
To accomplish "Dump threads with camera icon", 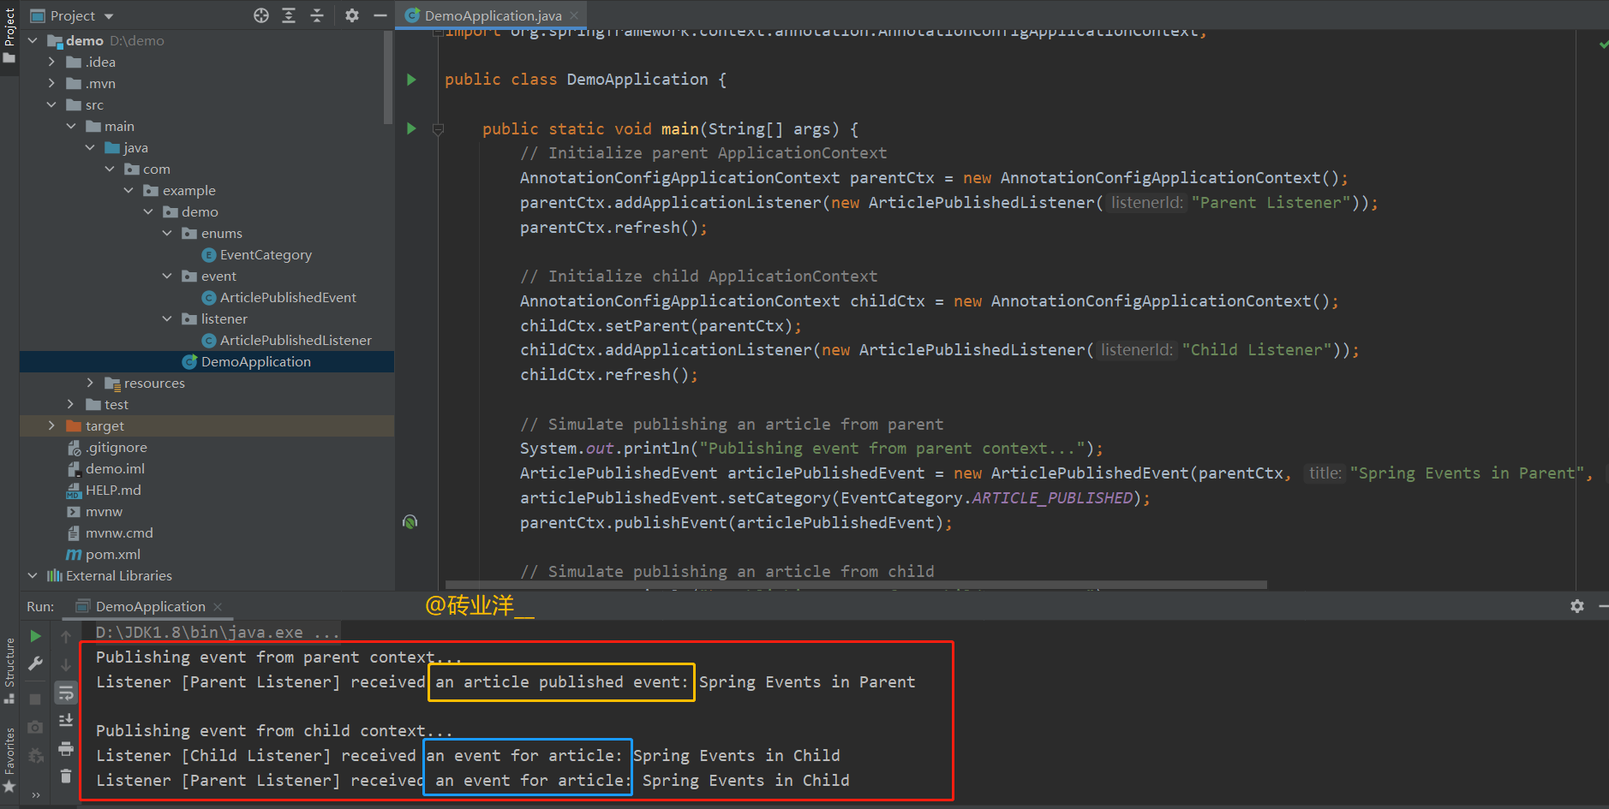I will (35, 728).
